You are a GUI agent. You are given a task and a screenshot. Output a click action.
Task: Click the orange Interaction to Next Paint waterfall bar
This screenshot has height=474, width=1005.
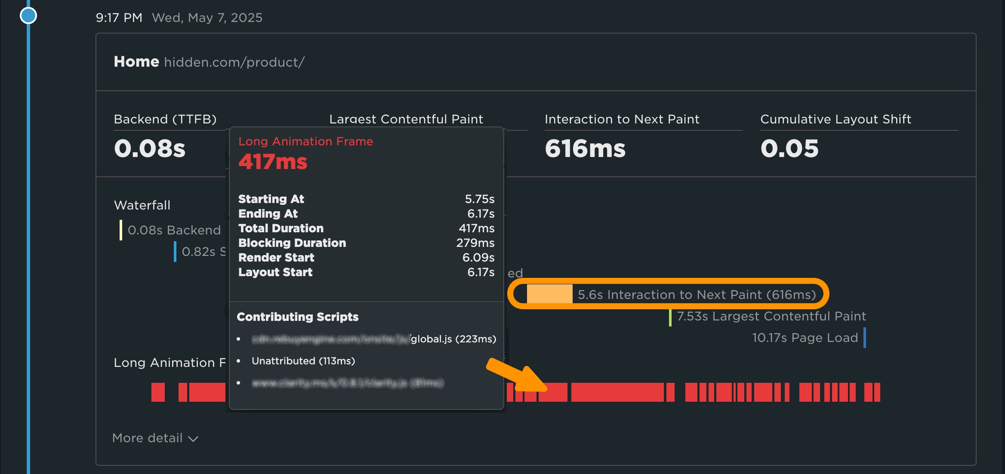tap(549, 294)
